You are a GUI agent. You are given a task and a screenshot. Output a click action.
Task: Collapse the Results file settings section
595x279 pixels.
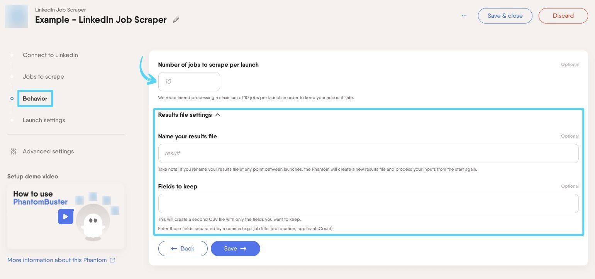tap(218, 115)
